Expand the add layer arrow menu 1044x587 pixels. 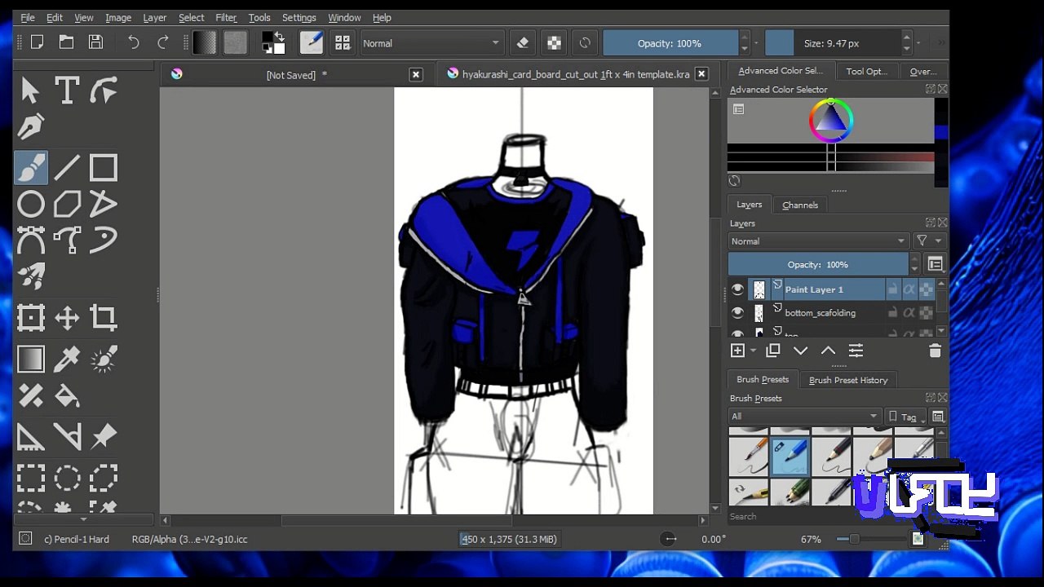(752, 351)
